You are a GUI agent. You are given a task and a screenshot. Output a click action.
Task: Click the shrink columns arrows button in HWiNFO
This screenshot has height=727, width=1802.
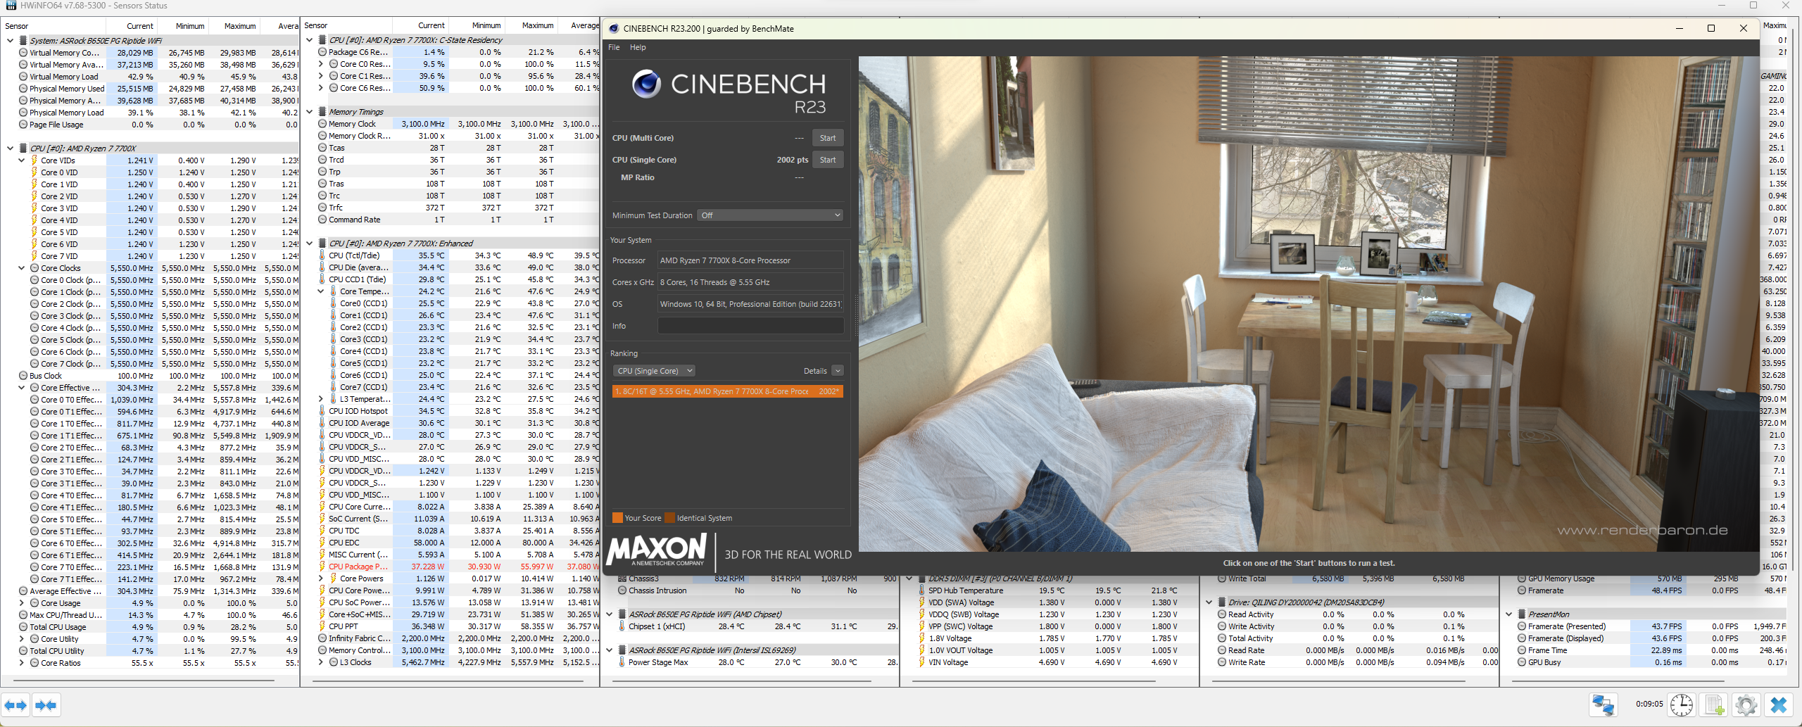point(46,704)
